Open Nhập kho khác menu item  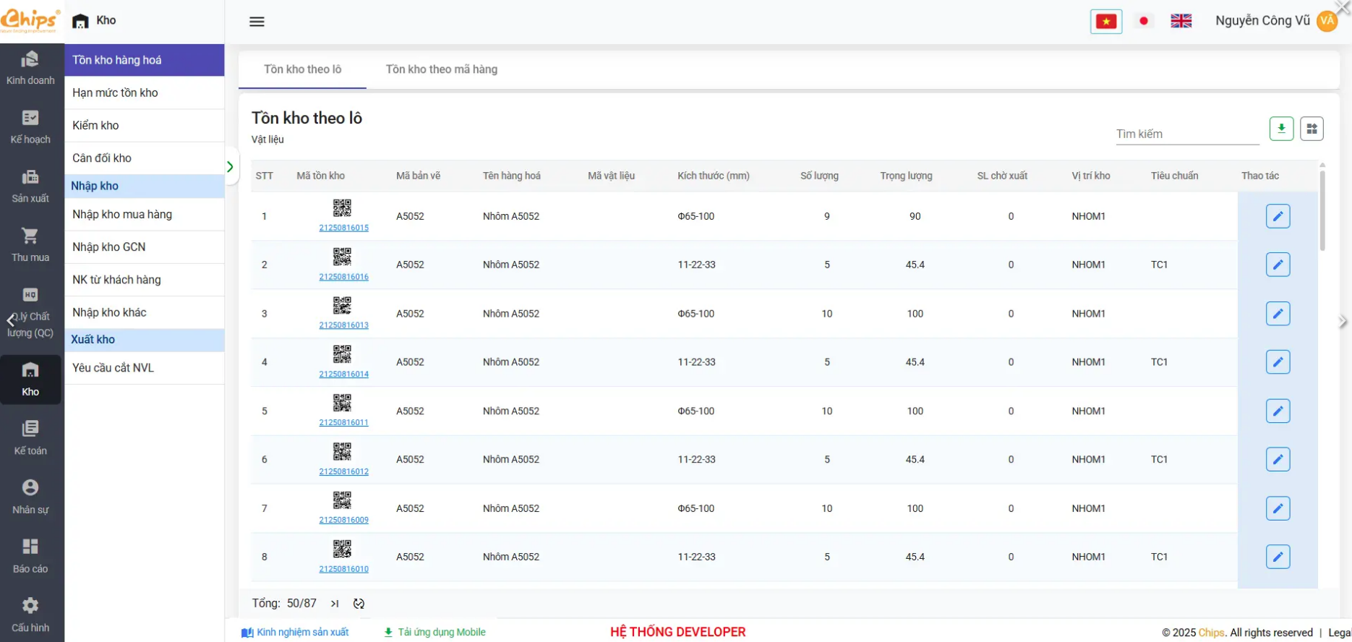[x=145, y=312]
